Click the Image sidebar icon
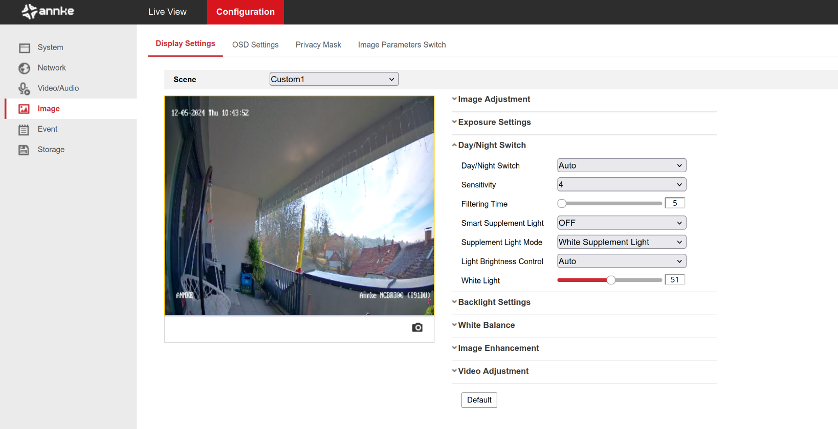Viewport: 838px width, 429px height. coord(24,109)
